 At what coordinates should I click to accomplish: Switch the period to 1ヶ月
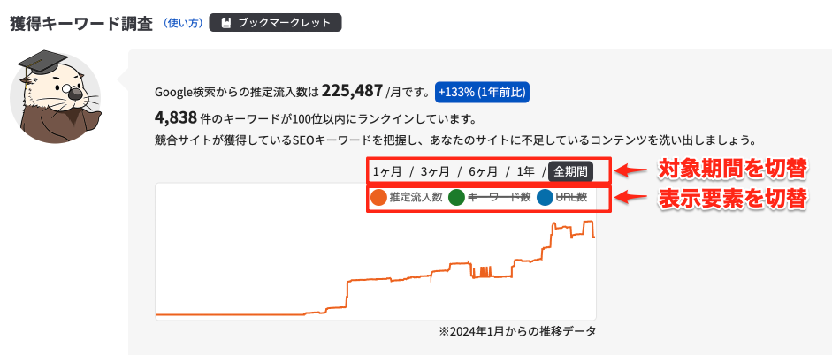point(387,171)
